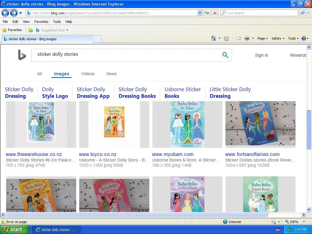
Task: Expand the Print options dropdown arrow
Action: coord(253,38)
